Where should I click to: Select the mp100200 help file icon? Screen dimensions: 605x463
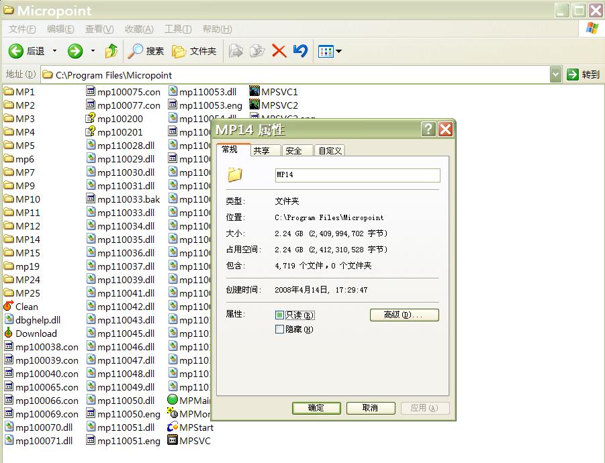[91, 118]
